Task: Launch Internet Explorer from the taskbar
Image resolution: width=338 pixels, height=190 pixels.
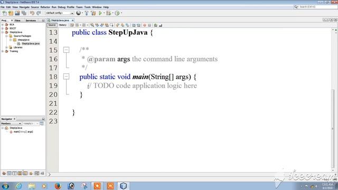Action: point(19,186)
